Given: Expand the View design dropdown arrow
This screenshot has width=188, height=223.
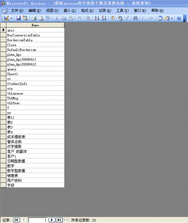Looking at the screenshot, I should (x=11, y=18).
